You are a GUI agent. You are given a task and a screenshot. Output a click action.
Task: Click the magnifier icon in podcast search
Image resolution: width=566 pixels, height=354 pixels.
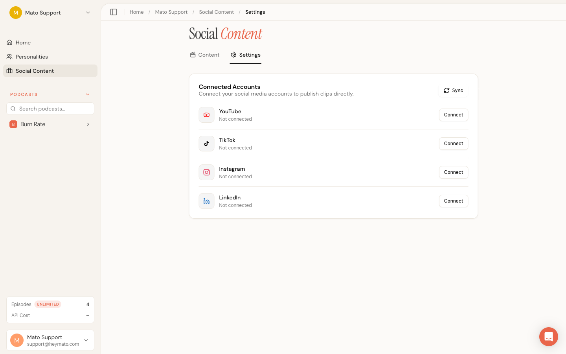[x=13, y=109]
